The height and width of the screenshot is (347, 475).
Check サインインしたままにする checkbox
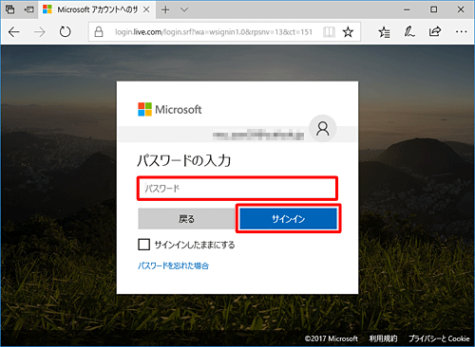(143, 245)
